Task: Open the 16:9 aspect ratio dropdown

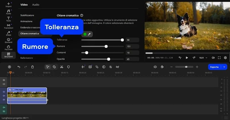Action: [x=203, y=58]
